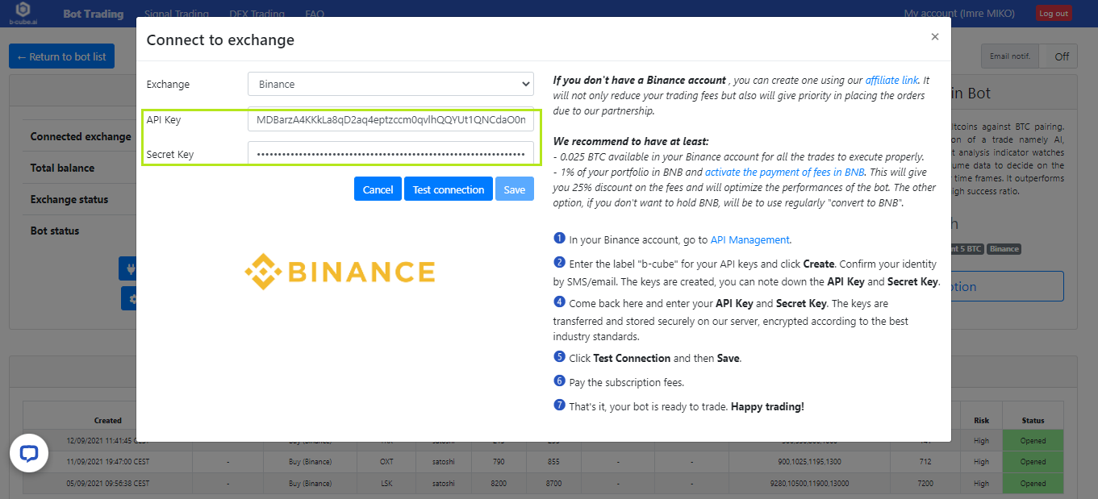Open the Bot Trading menu
The width and height of the screenshot is (1098, 499).
click(x=94, y=14)
